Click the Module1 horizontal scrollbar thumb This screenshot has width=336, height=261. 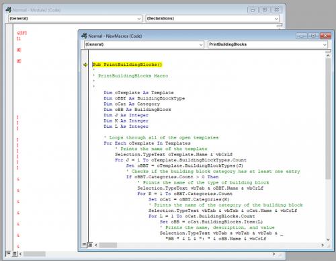pos(34,254)
